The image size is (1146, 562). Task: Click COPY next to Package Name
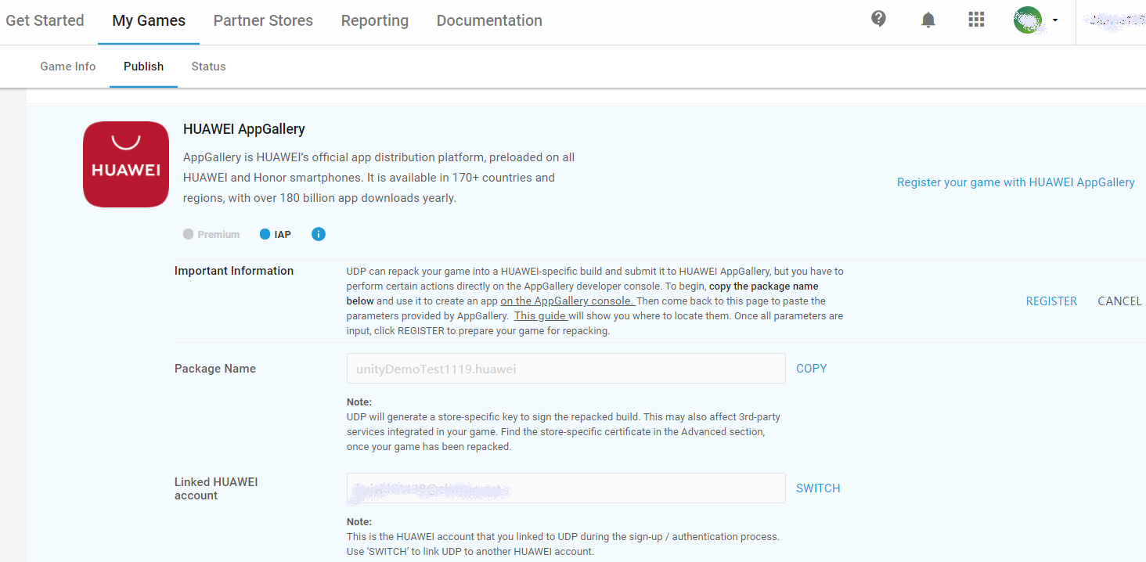(x=811, y=369)
